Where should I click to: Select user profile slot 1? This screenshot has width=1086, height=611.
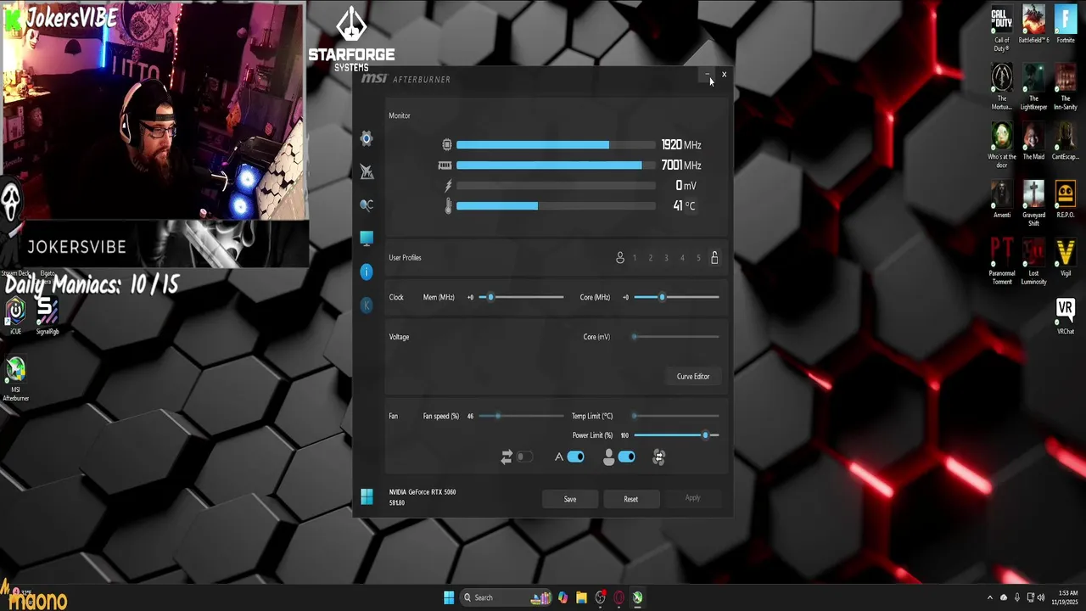click(x=634, y=258)
